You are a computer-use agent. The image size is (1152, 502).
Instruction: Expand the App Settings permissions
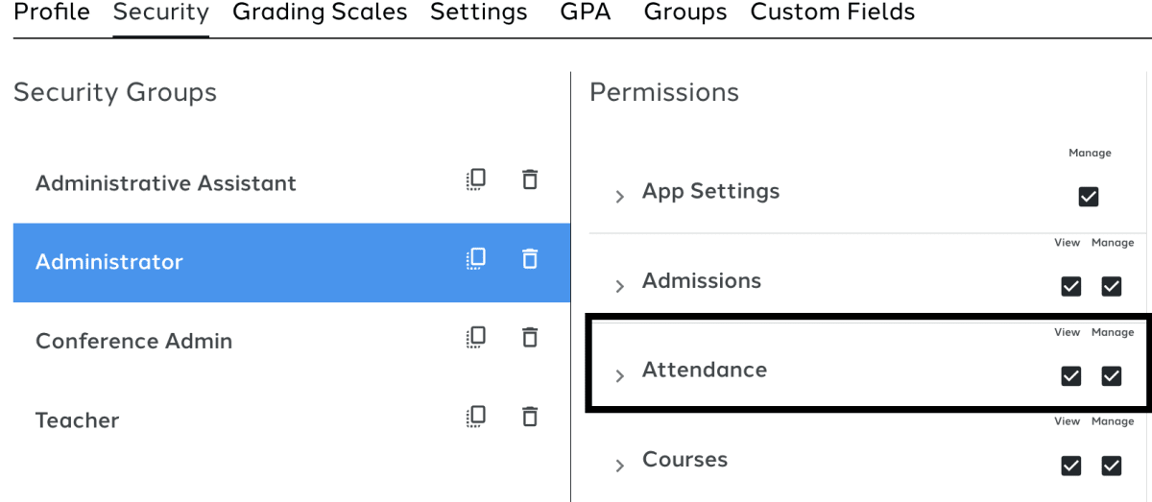(x=620, y=197)
